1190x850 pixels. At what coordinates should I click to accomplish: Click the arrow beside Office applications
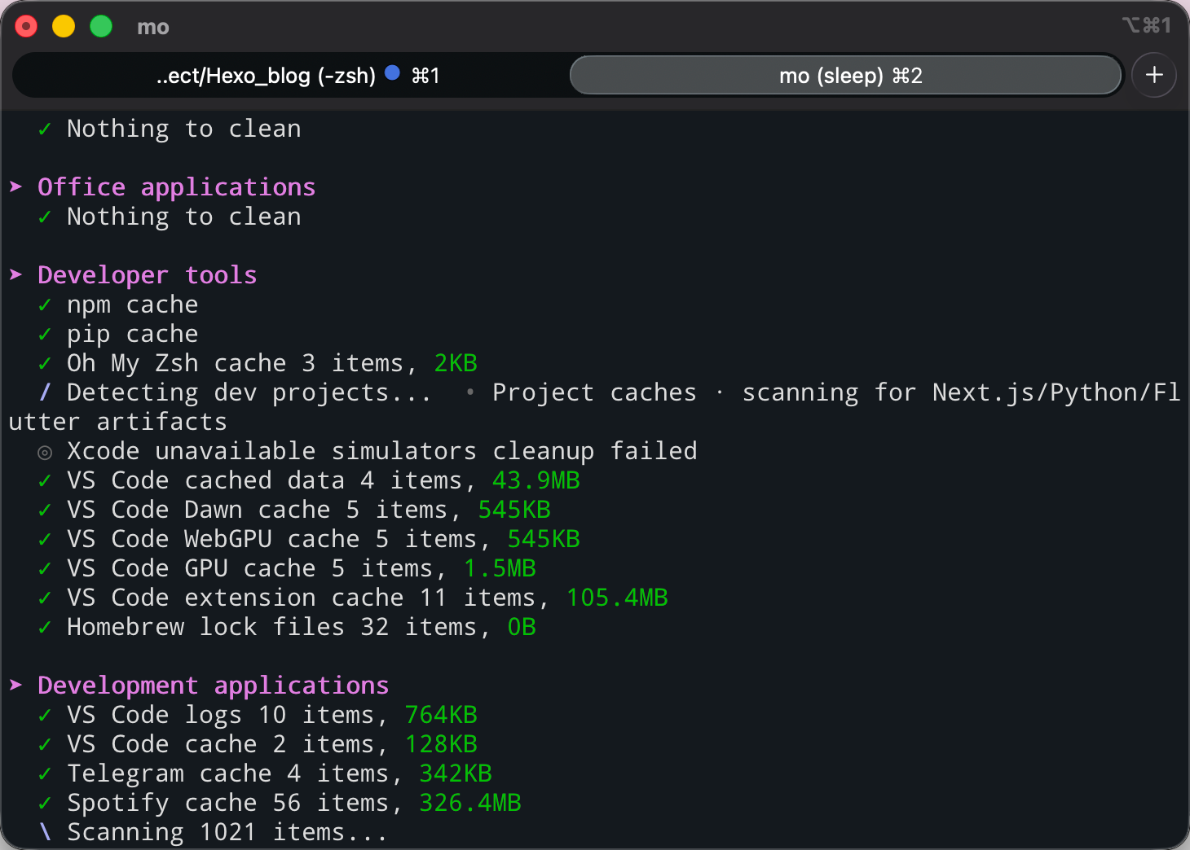pyautogui.click(x=16, y=187)
